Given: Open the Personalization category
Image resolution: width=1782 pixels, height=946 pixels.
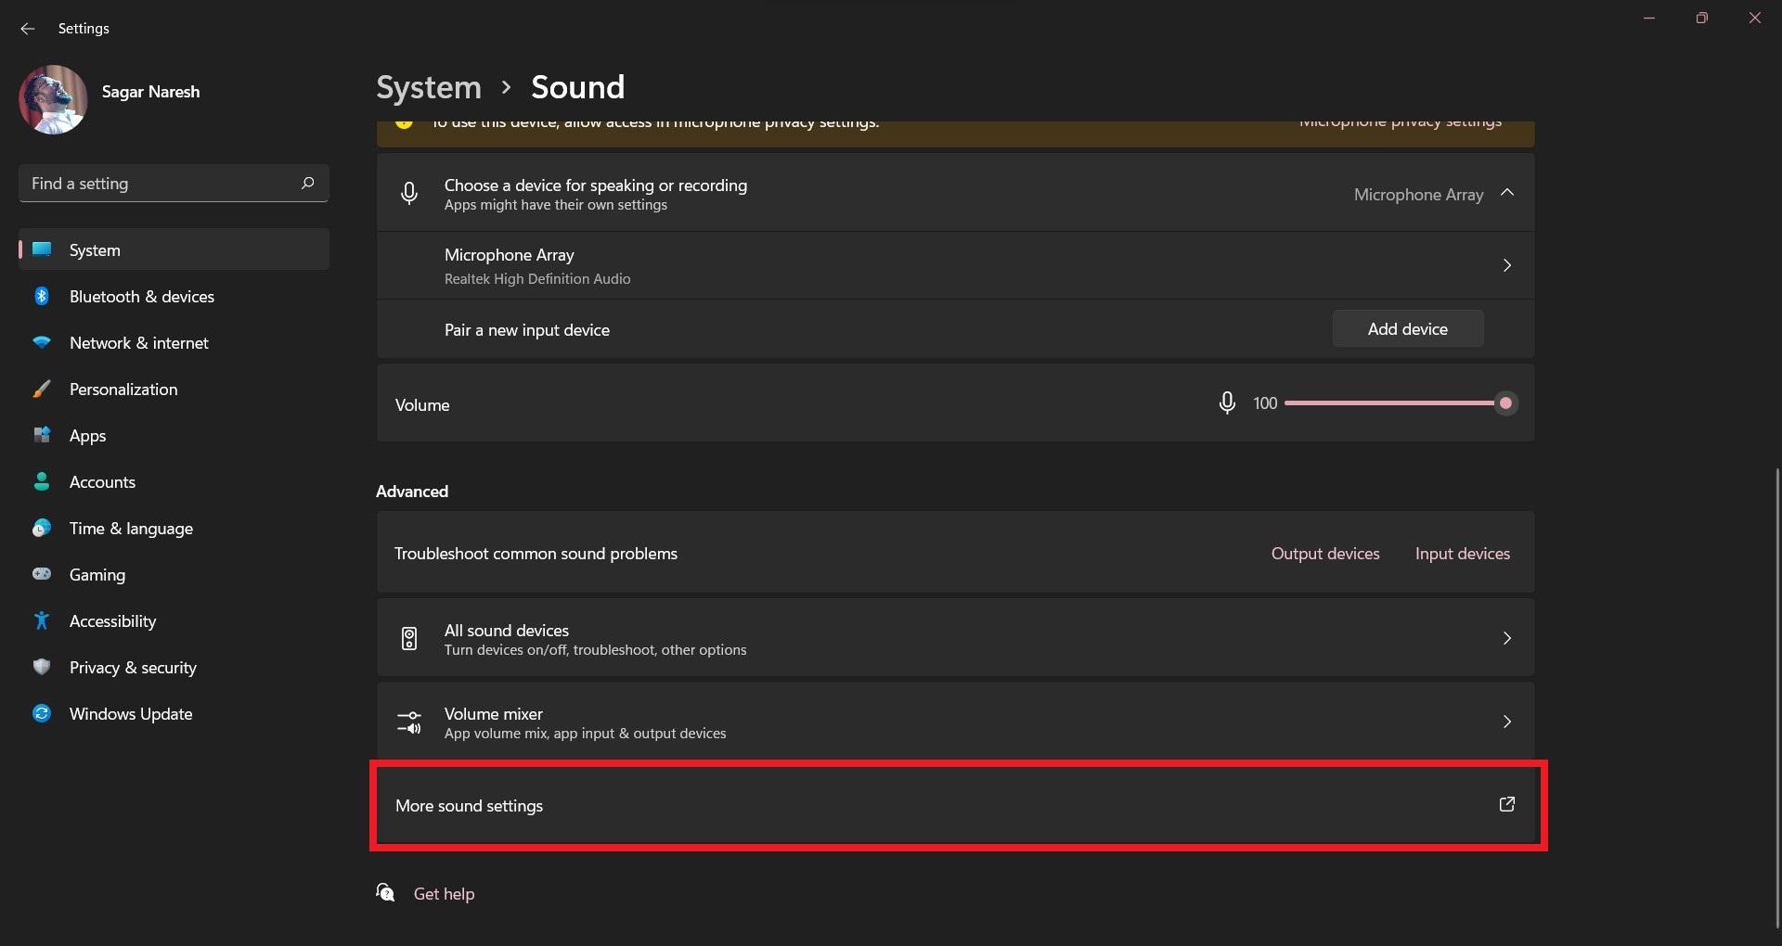Looking at the screenshot, I should (x=123, y=390).
